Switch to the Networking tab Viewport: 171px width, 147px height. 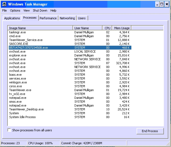coord(67,18)
